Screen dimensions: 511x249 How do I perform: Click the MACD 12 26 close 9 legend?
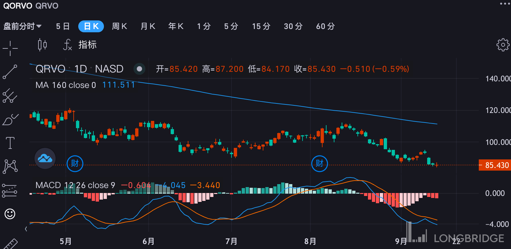[75, 185]
